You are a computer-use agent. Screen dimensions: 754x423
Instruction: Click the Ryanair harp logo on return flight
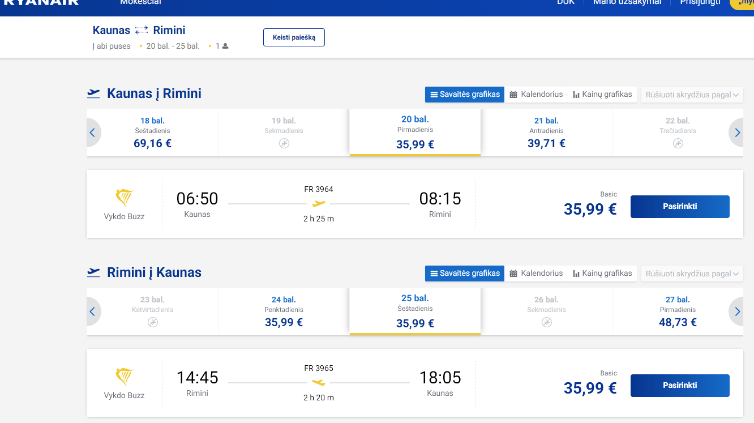[x=124, y=377]
